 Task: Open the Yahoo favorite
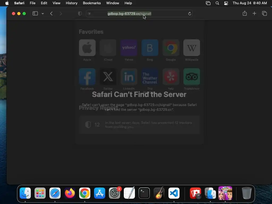(129, 48)
